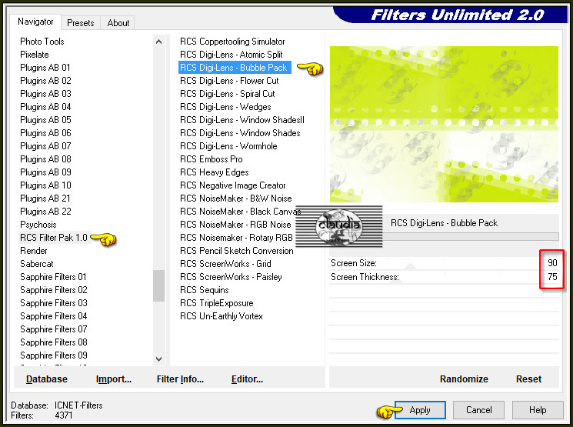Viewport: 573px width, 427px height.
Task: Open the About tab
Action: (x=118, y=22)
